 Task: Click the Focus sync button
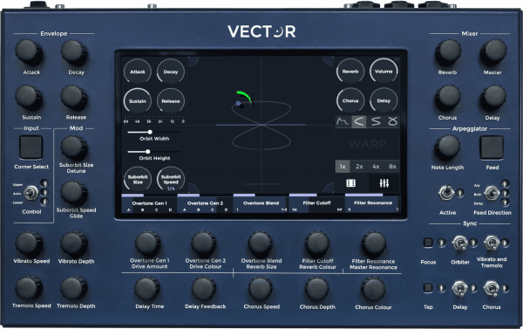[428, 243]
